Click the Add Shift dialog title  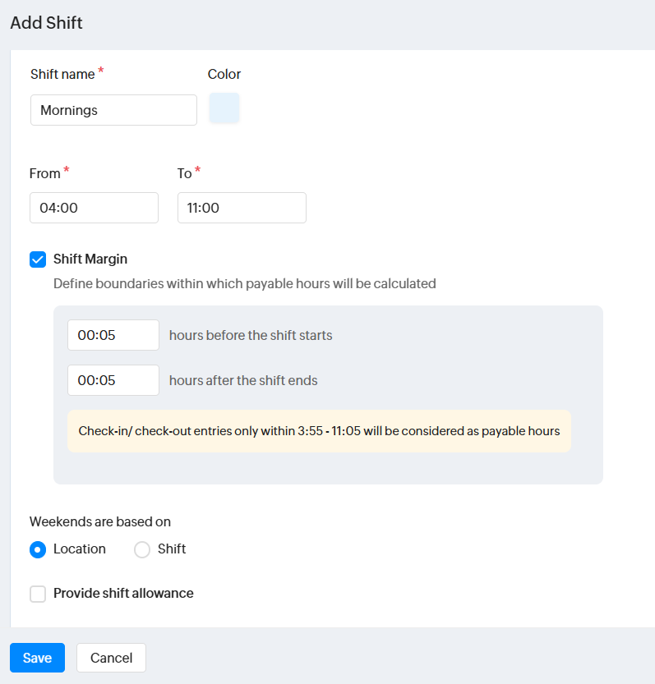coord(46,23)
